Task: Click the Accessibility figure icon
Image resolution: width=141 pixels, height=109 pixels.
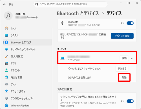Action: click(x=6, y=91)
